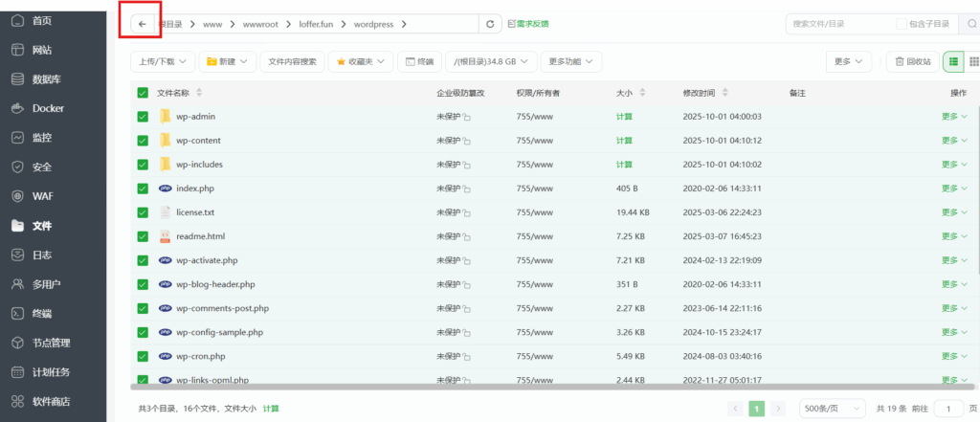This screenshot has width=980, height=422.
Task: Go back with the left arrow button
Action: [x=143, y=24]
